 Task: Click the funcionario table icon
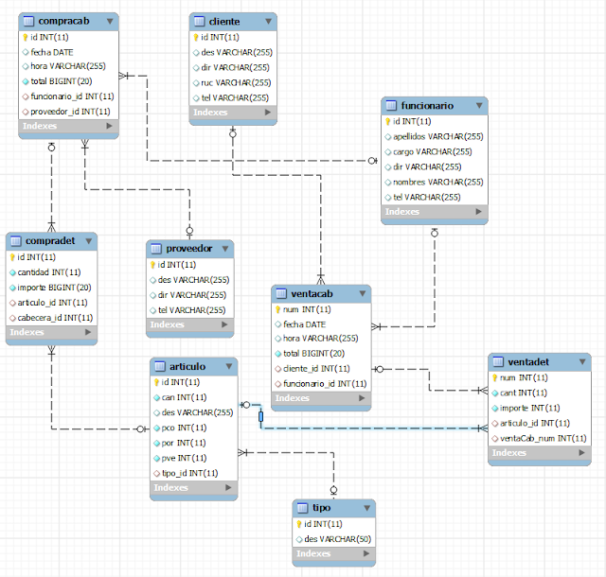point(391,105)
